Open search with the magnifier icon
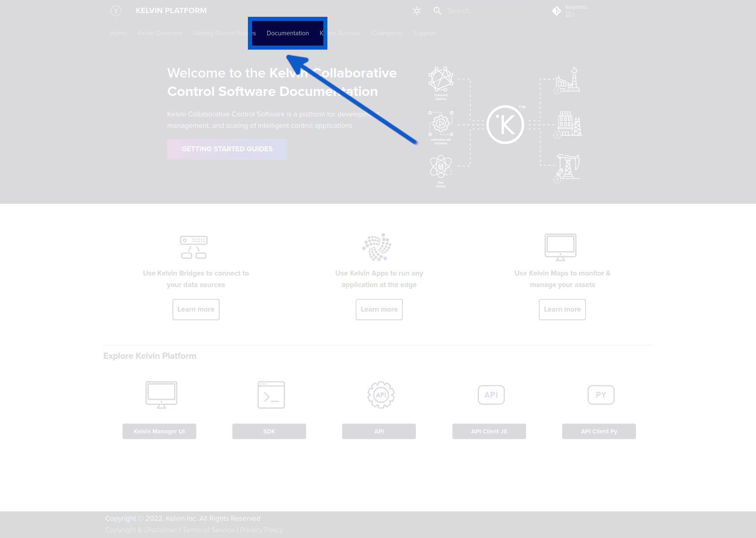756x538 pixels. [437, 11]
